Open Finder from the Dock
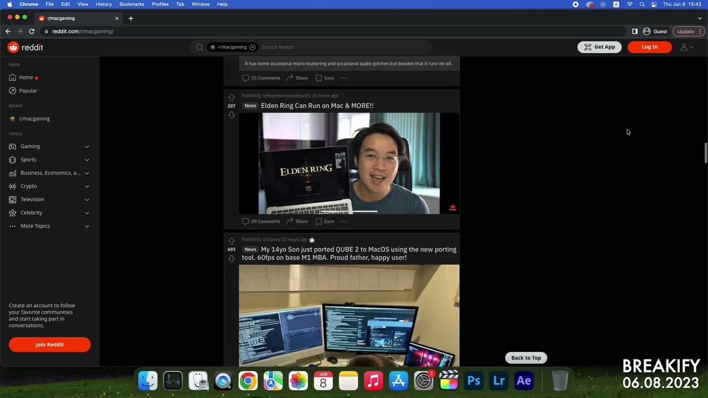Screen dimensions: 708x398 point(148,381)
